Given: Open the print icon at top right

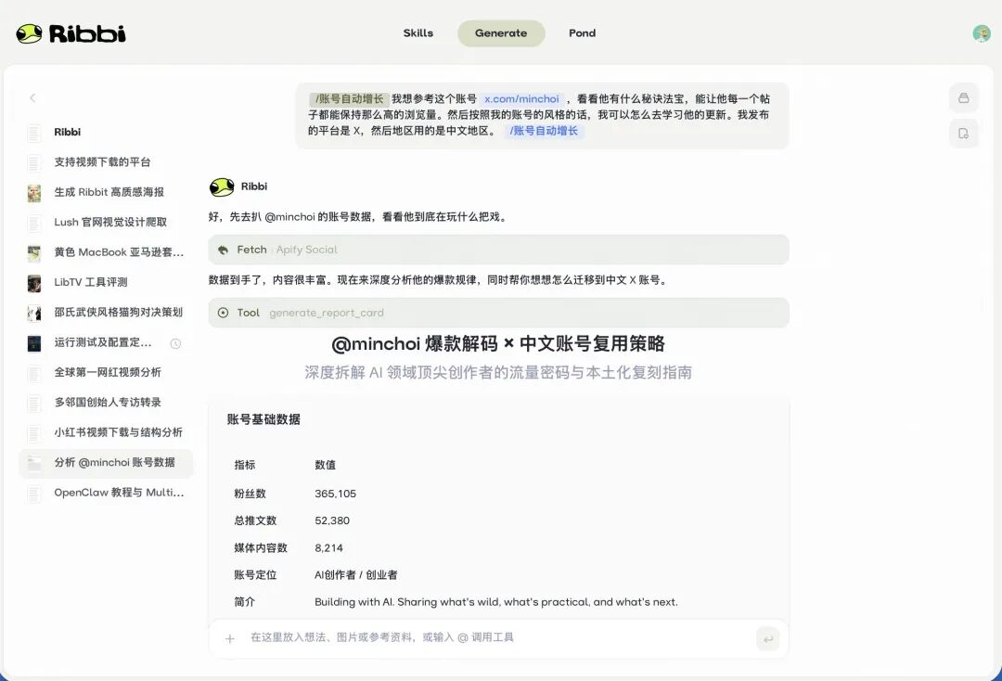Looking at the screenshot, I should [x=963, y=97].
